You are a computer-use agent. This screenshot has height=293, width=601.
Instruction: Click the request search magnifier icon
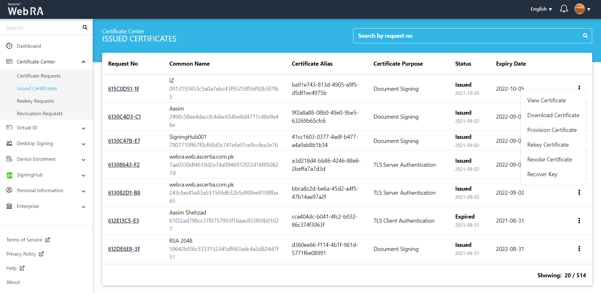[585, 36]
